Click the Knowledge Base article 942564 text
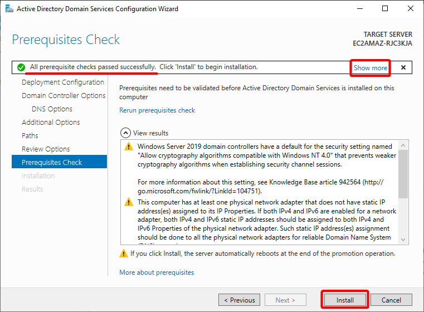This screenshot has width=424, height=312. click(315, 182)
